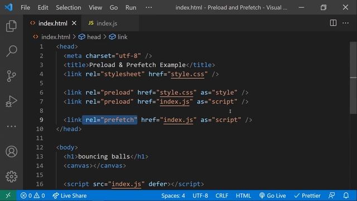357x201 pixels.
Task: Click line number 12 in gutter
Action: 40,147
